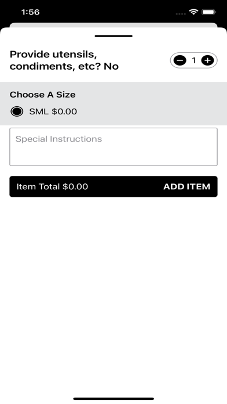Tap the 1:56 clock in status bar

point(30,12)
